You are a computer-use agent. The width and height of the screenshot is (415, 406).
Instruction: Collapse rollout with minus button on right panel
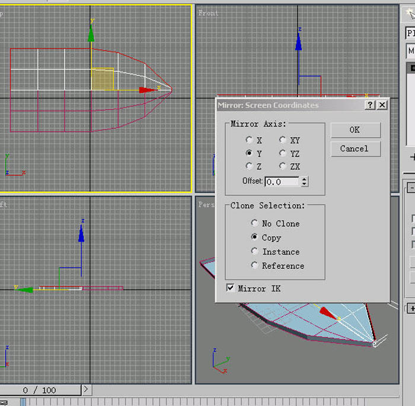(411, 188)
